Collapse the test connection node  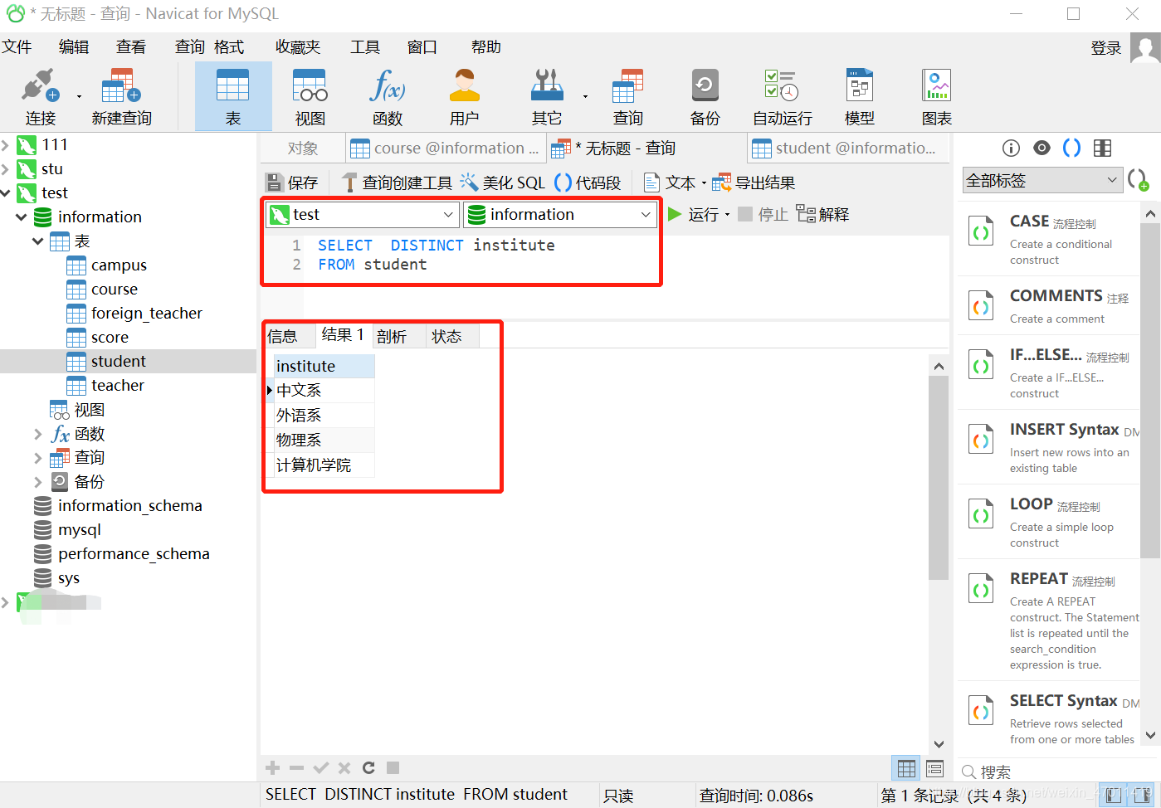[x=6, y=193]
